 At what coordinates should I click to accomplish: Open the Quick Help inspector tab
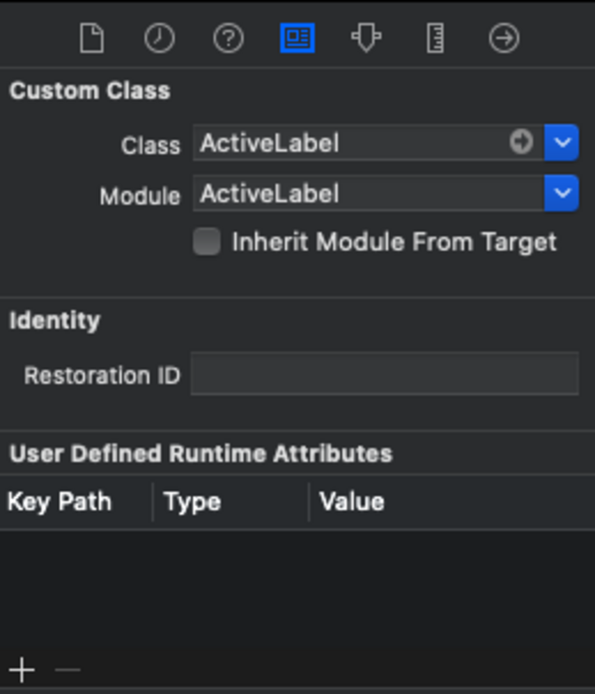228,38
